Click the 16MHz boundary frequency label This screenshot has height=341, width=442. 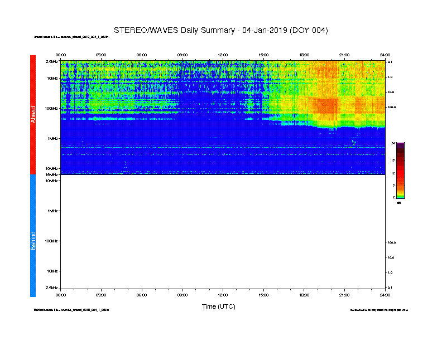tap(52, 174)
